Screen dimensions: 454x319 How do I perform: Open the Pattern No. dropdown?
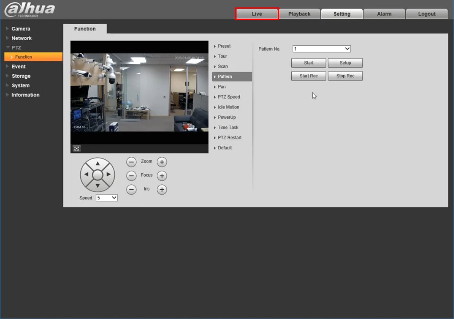pos(322,49)
